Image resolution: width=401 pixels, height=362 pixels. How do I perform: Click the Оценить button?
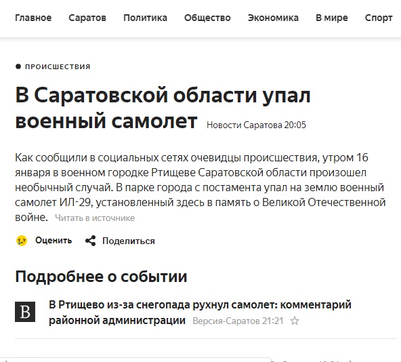click(x=54, y=241)
